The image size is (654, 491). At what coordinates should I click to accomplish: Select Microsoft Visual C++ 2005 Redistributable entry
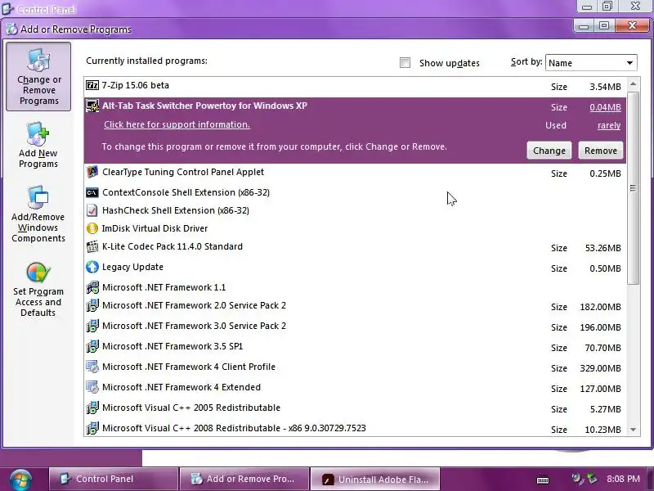[x=355, y=408]
